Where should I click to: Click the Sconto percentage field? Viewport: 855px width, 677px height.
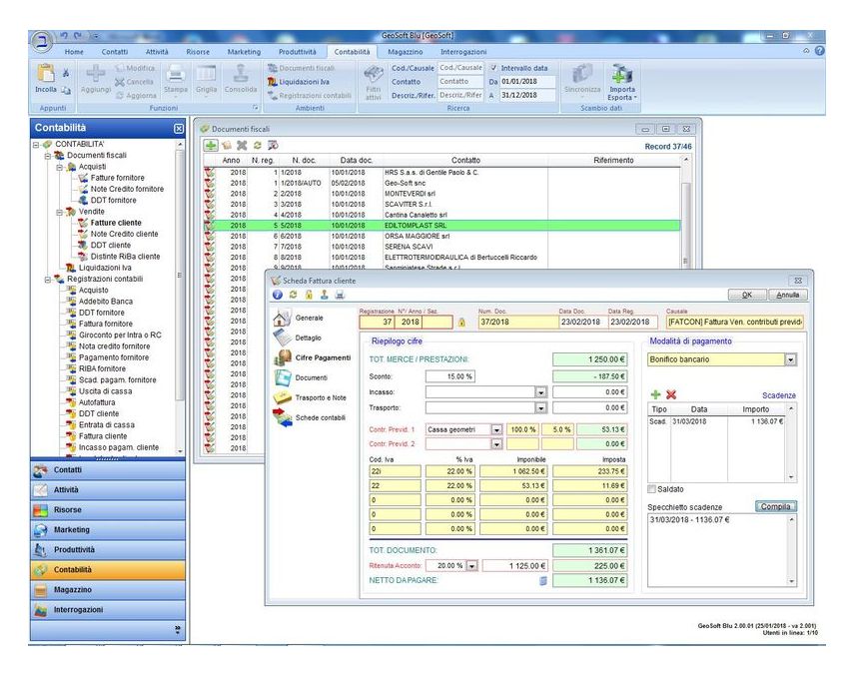pyautogui.click(x=449, y=376)
